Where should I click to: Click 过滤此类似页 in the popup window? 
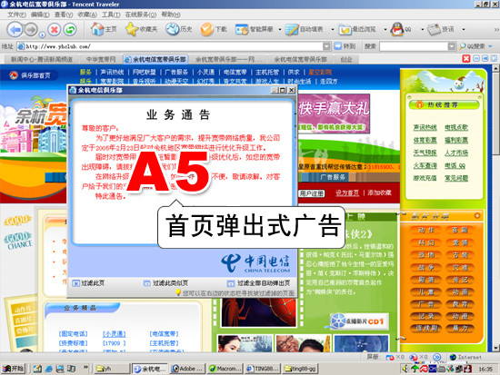pyautogui.click(x=165, y=283)
